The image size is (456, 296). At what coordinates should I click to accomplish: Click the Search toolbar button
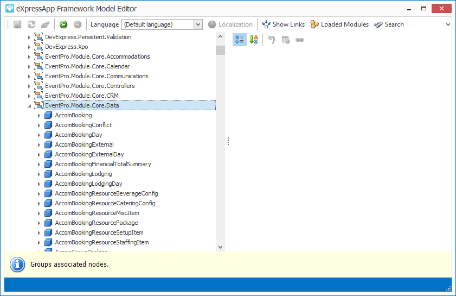389,24
